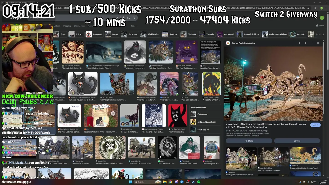Click the Google Lens icon on preview image
Screen dimensions: 329x185
click(x=228, y=116)
